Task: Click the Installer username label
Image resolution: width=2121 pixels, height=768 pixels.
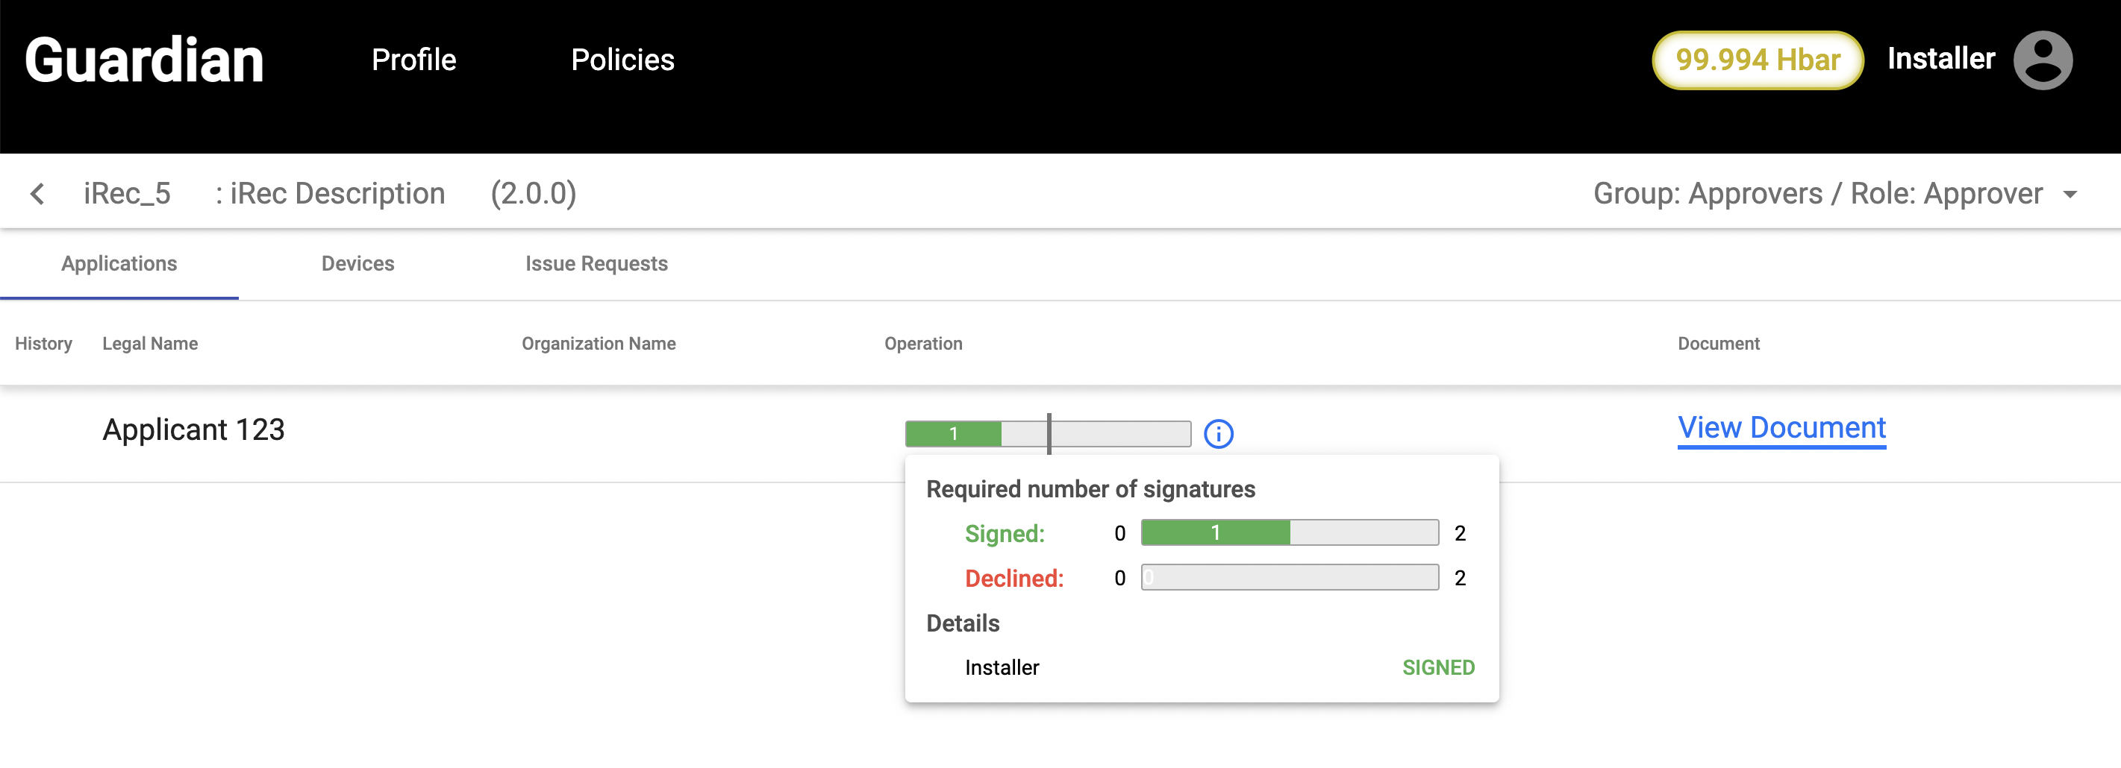Action: pos(1940,59)
